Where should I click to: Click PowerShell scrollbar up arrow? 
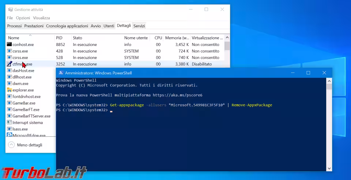(x=329, y=81)
